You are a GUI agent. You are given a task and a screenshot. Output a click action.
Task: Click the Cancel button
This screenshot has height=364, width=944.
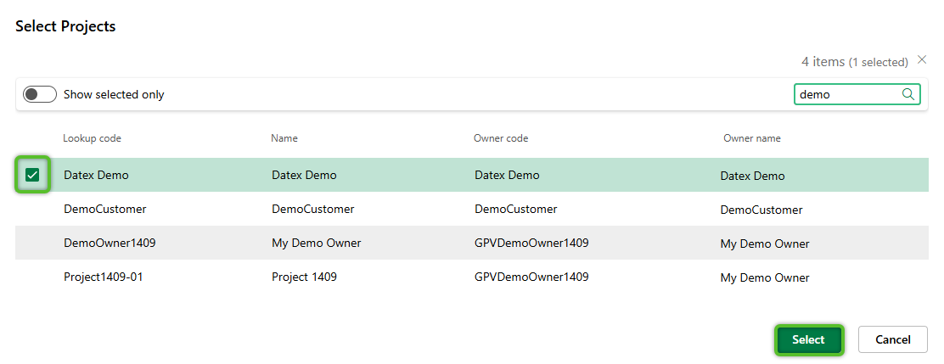(892, 339)
